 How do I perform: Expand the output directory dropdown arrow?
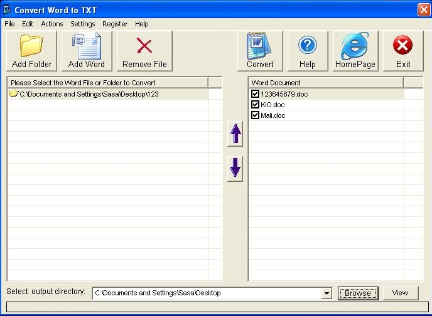pyautogui.click(x=327, y=293)
